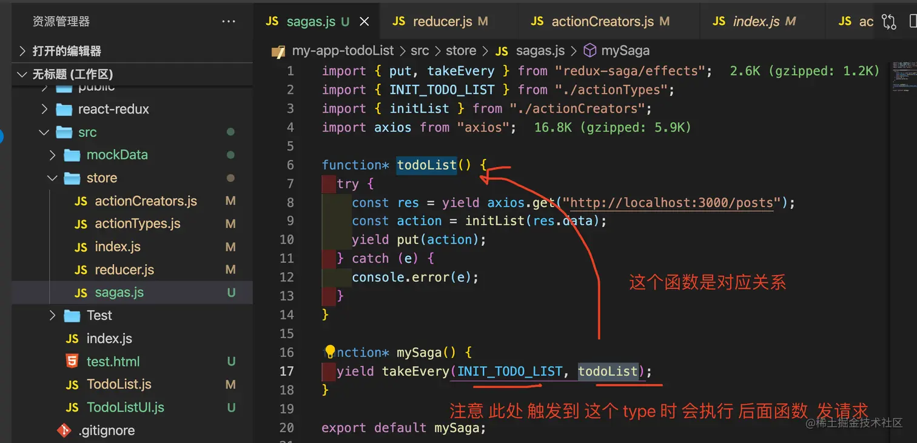The height and width of the screenshot is (443, 917).
Task: Switch to the index.js tab
Action: pos(762,22)
